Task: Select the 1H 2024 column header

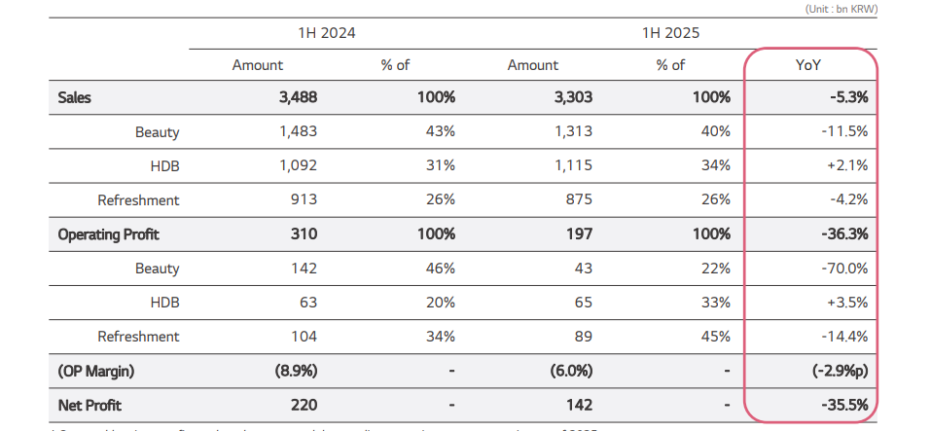Action: 327,32
